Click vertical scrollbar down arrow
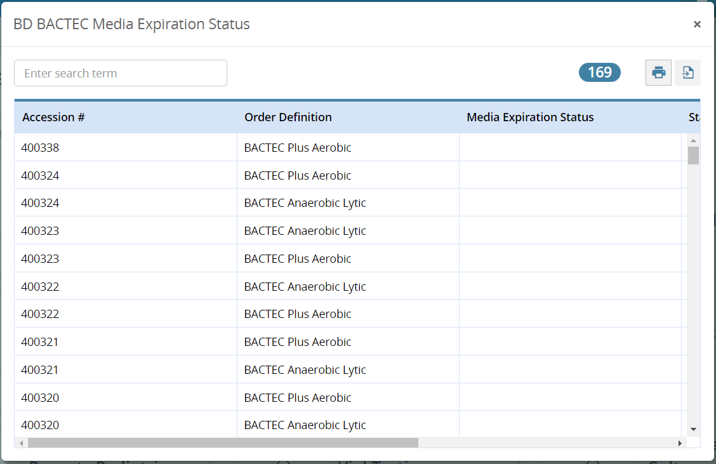The image size is (716, 464). [x=693, y=429]
